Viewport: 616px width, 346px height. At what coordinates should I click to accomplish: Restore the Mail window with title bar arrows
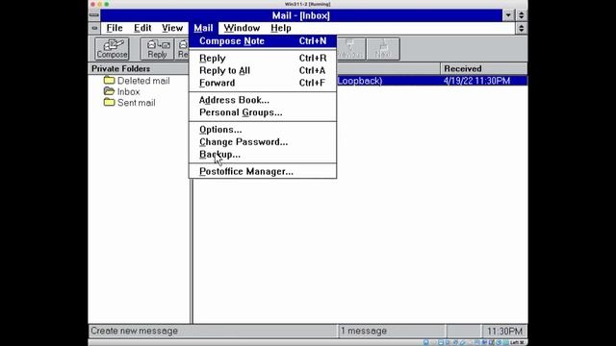pos(522,15)
